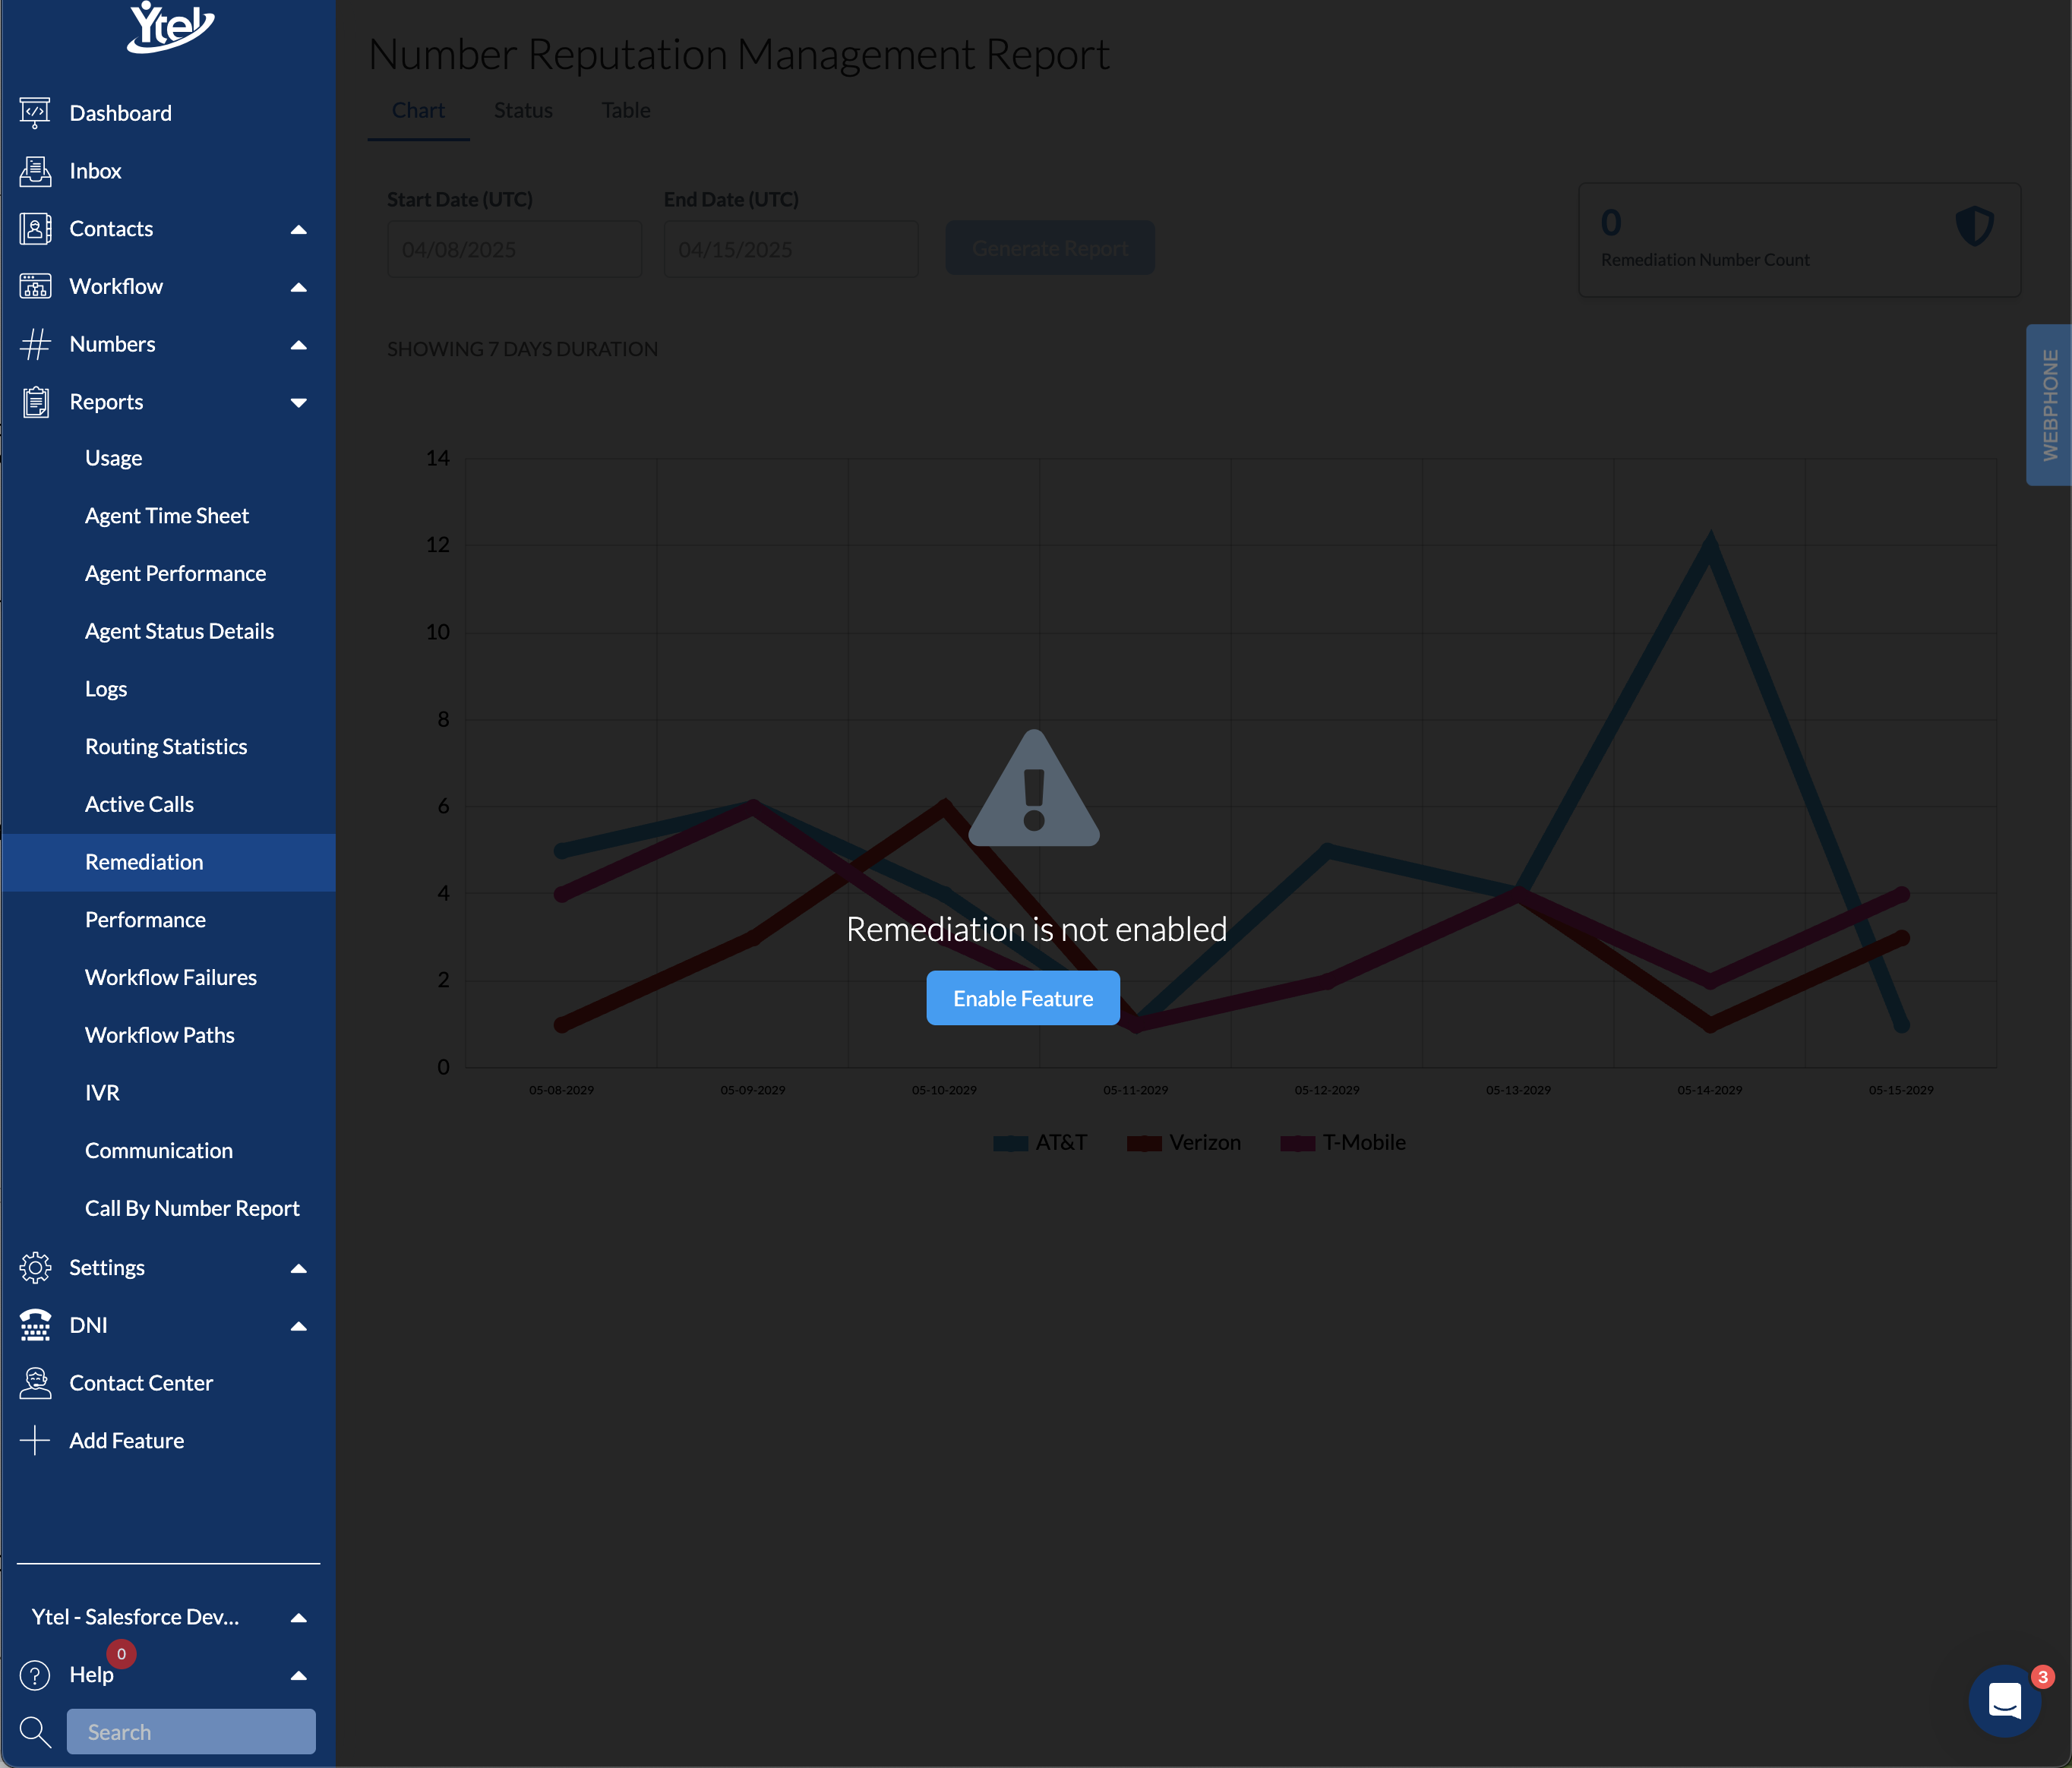
Task: Click the sidebar Search field
Action: 191,1732
